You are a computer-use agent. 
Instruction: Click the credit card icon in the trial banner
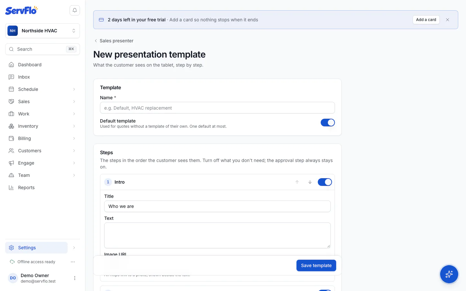101,20
